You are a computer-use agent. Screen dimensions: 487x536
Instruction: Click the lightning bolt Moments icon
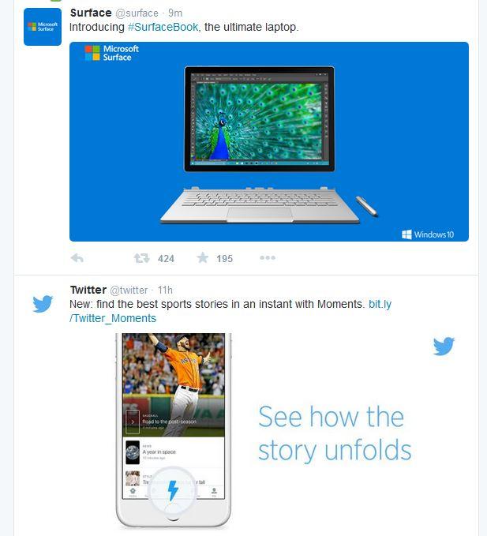click(x=173, y=490)
